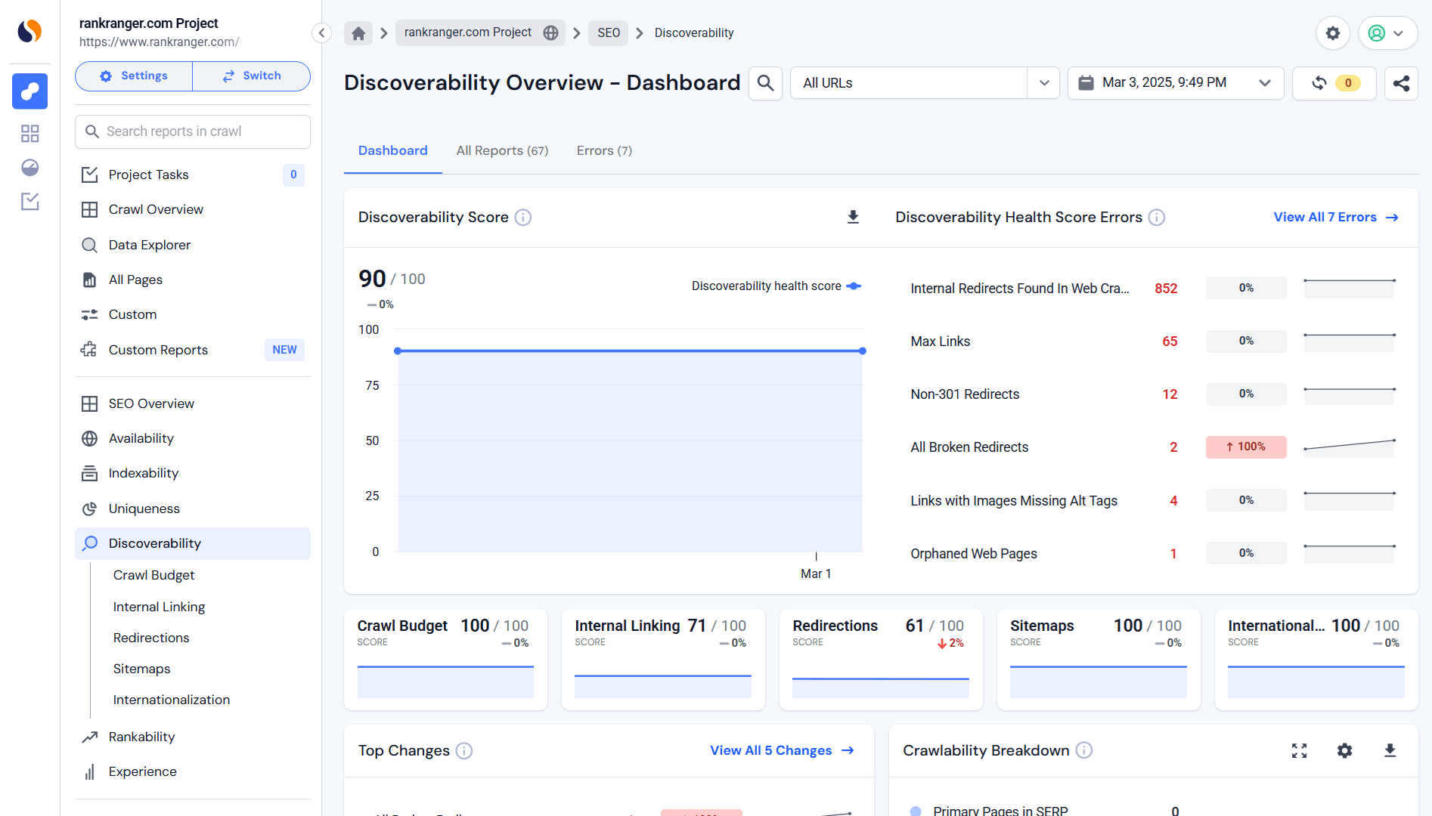The width and height of the screenshot is (1432, 816).
Task: Open All Broken Redirects error row
Action: tap(1153, 447)
